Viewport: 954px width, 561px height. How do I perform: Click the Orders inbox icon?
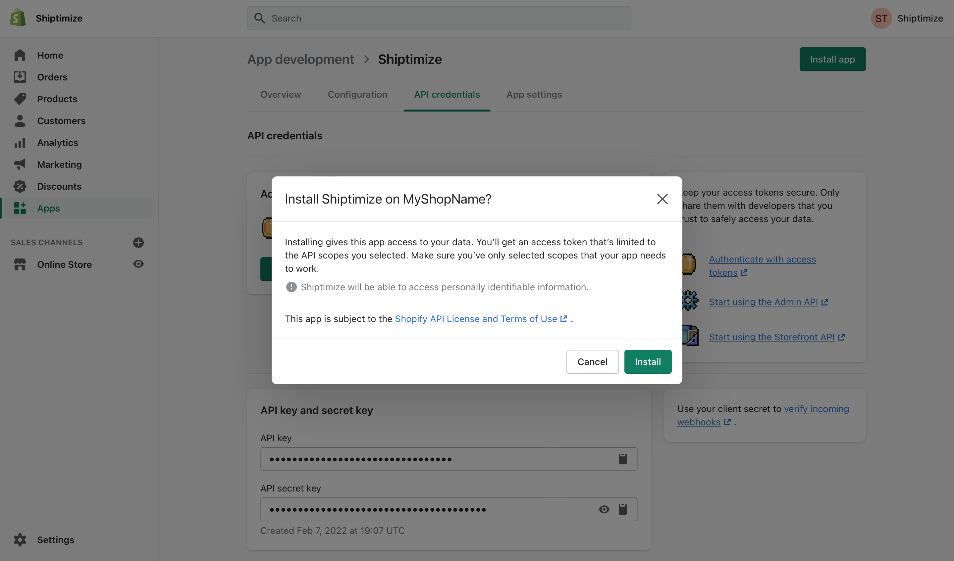[x=20, y=77]
